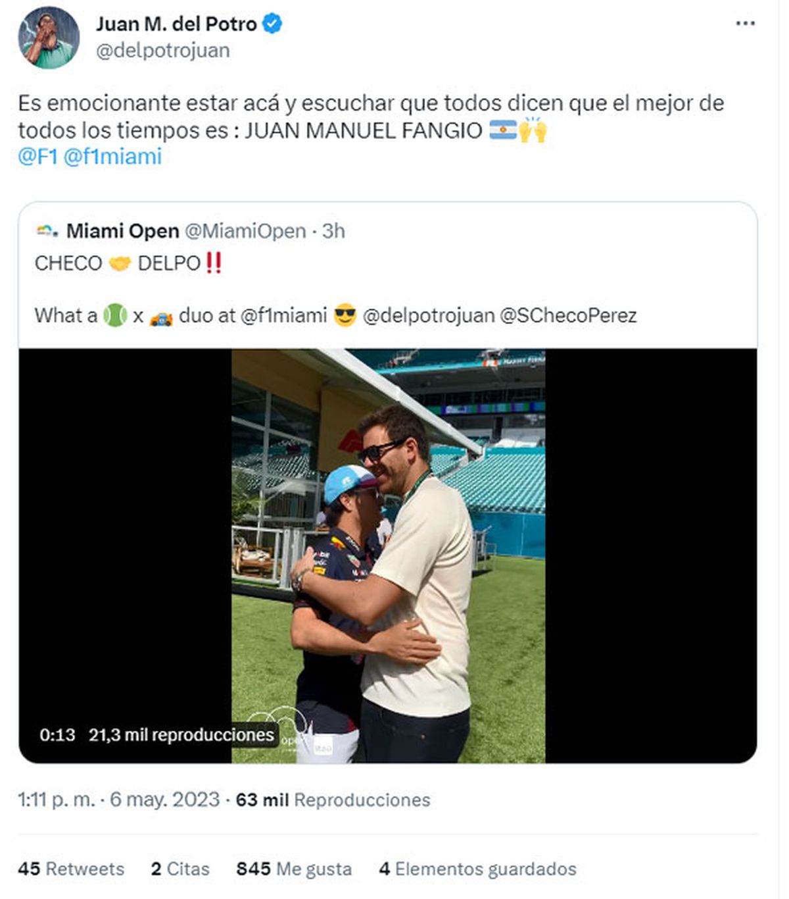Open the @delpotrojuan handle under the name
Screen dimensions: 789x899
[x=162, y=51]
